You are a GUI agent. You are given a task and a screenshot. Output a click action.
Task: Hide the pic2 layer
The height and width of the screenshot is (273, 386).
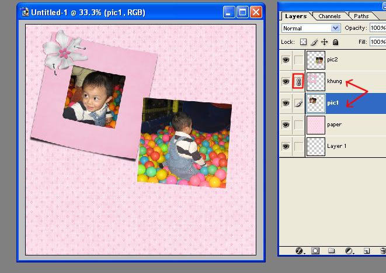[x=286, y=60]
